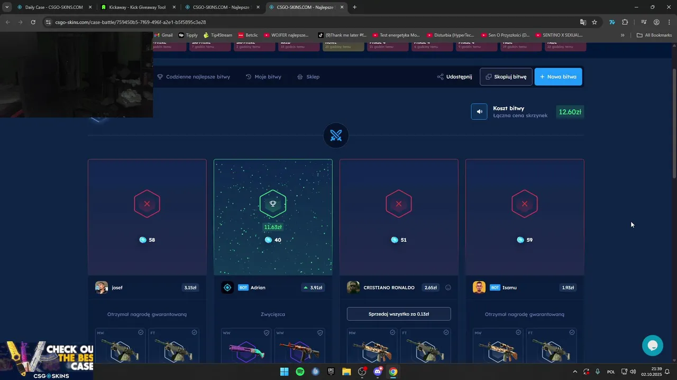Click the emoji smiley next to CRISTIANO RONALDO
677x380 pixels.
pos(448,288)
